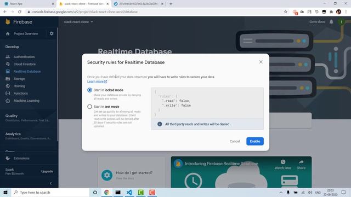Image resolution: width=351 pixels, height=197 pixels.
Task: Click the browser back arrow
Action: coord(5,12)
